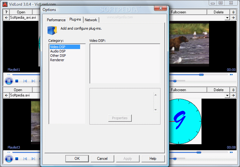Click Help in Options dialog
Screen dimensions: 240x167
pos(153,159)
